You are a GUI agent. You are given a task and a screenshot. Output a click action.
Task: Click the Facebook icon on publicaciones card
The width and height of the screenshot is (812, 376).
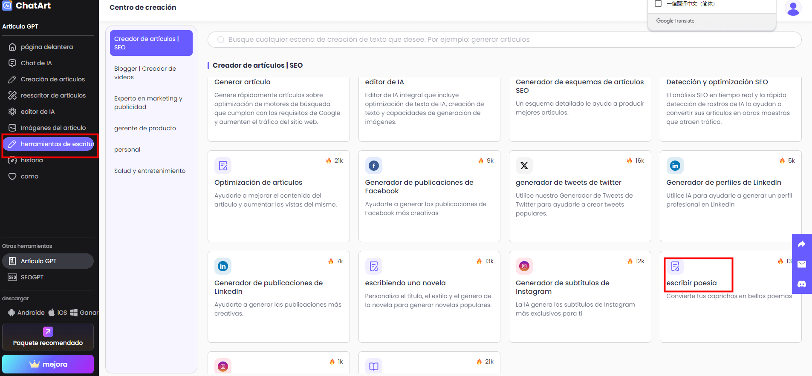(x=374, y=166)
